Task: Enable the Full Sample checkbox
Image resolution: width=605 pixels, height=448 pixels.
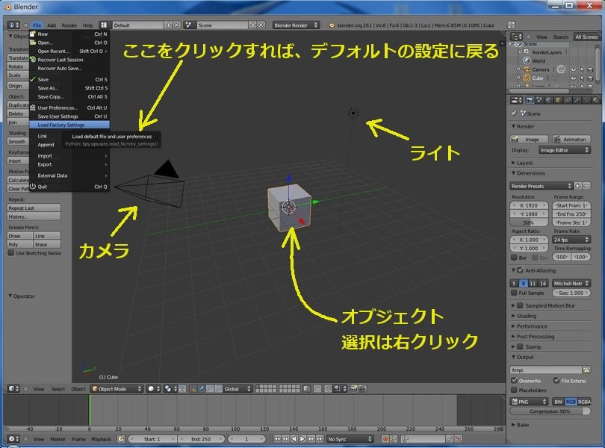Action: click(x=514, y=293)
